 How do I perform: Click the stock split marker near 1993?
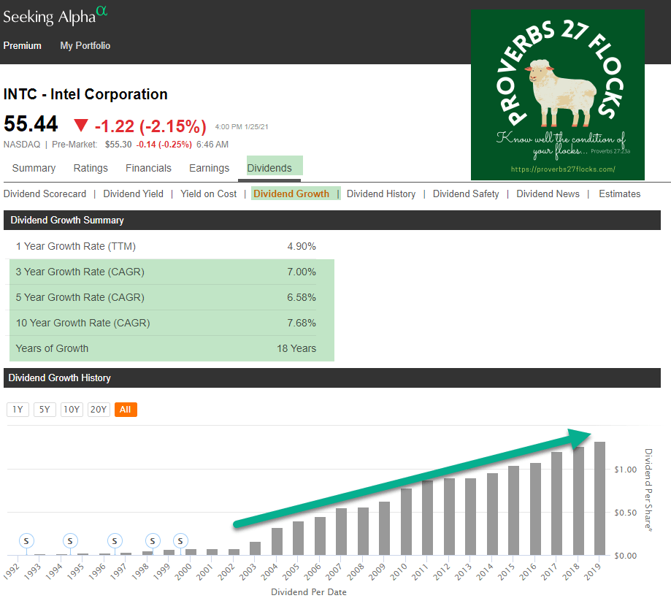pyautogui.click(x=27, y=541)
